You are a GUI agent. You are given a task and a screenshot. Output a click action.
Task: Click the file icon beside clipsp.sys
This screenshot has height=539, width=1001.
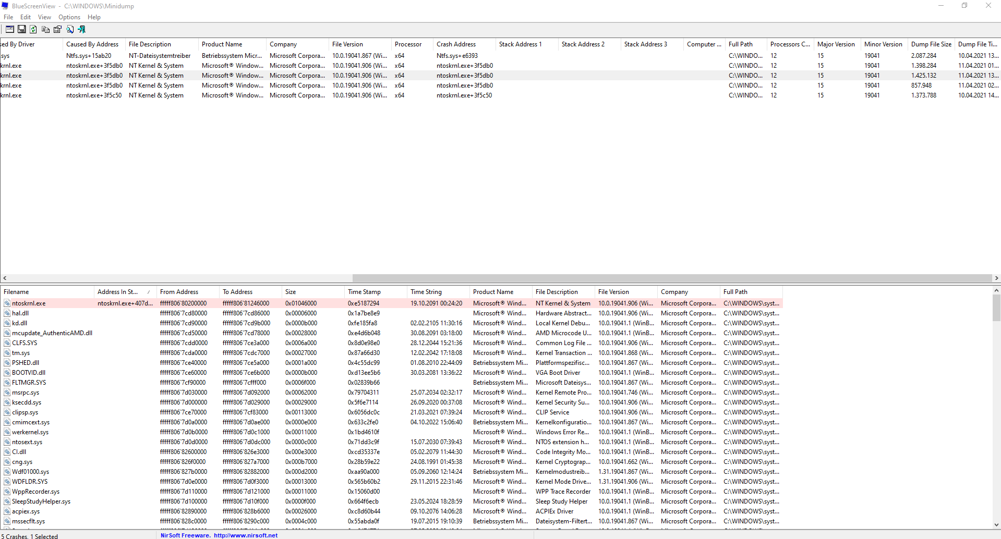pos(7,412)
